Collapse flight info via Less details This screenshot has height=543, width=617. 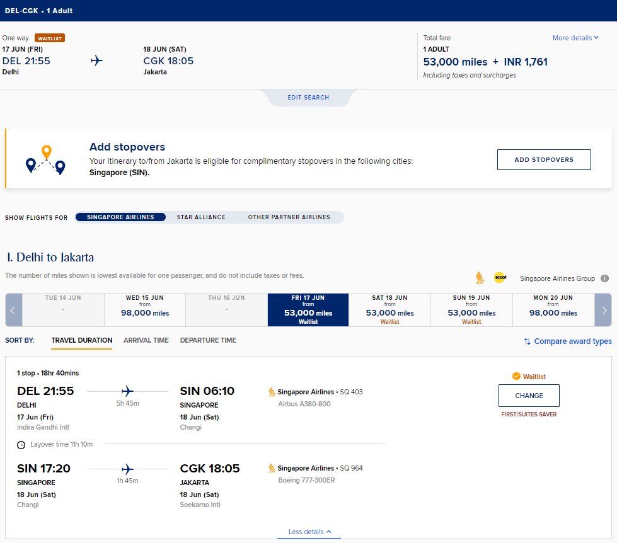[x=309, y=532]
